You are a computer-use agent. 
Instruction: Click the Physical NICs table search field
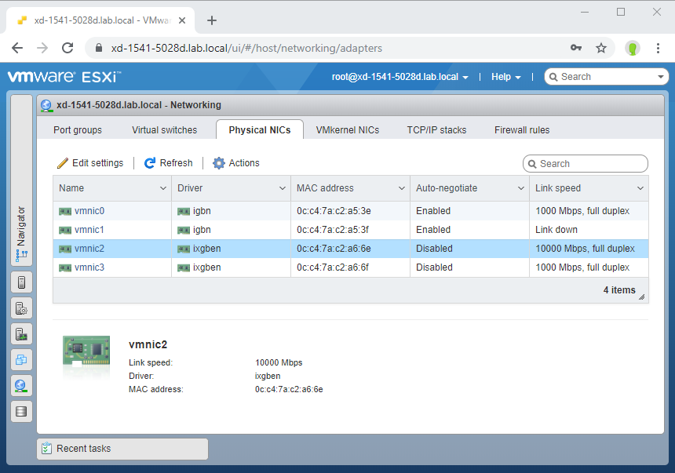click(x=586, y=163)
